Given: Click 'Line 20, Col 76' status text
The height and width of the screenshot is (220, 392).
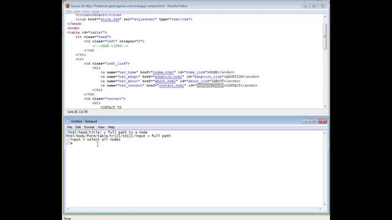Looking at the screenshot, I should click(78, 112).
